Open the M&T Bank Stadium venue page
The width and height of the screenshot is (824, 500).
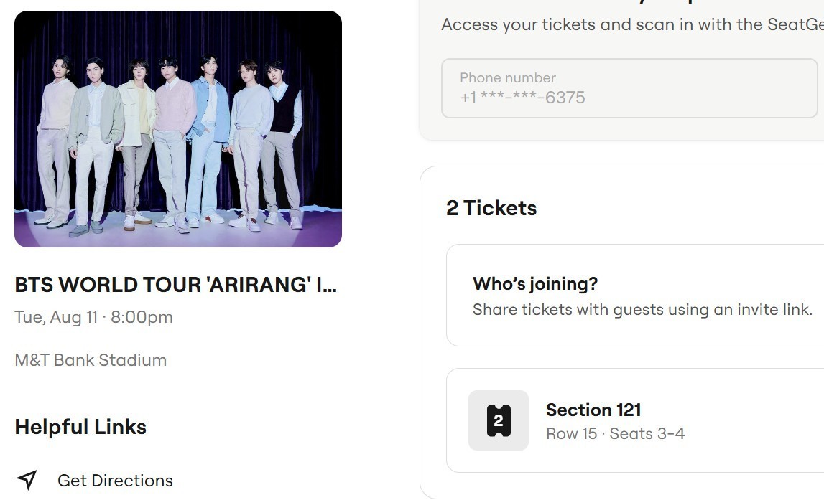point(91,360)
